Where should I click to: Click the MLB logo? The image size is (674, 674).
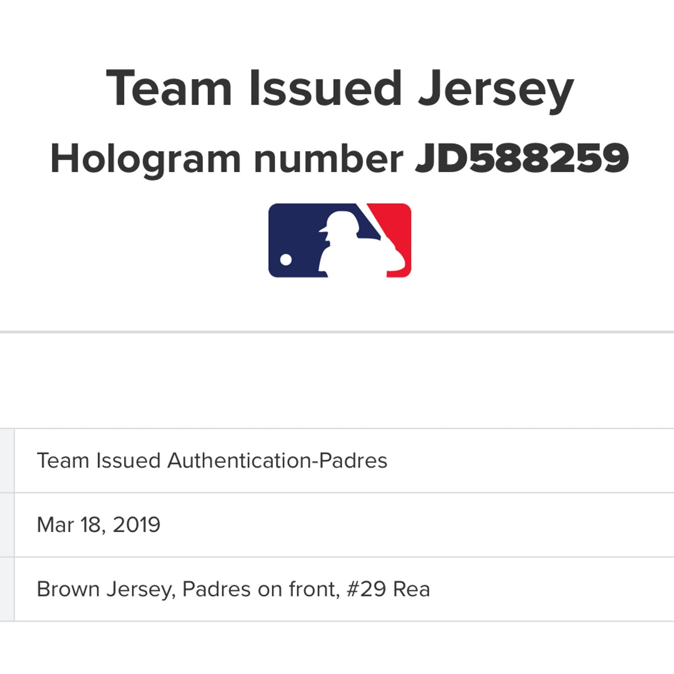click(340, 240)
